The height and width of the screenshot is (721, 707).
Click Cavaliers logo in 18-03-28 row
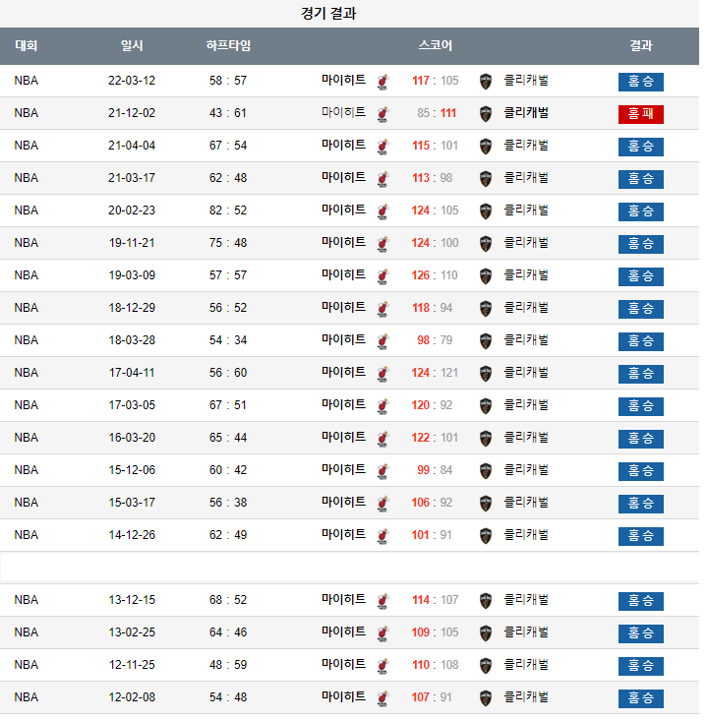(485, 341)
